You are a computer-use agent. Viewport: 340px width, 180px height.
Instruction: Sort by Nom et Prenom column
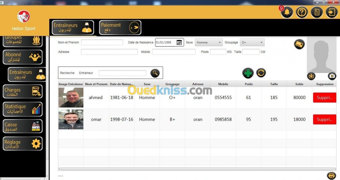[x=96, y=84]
